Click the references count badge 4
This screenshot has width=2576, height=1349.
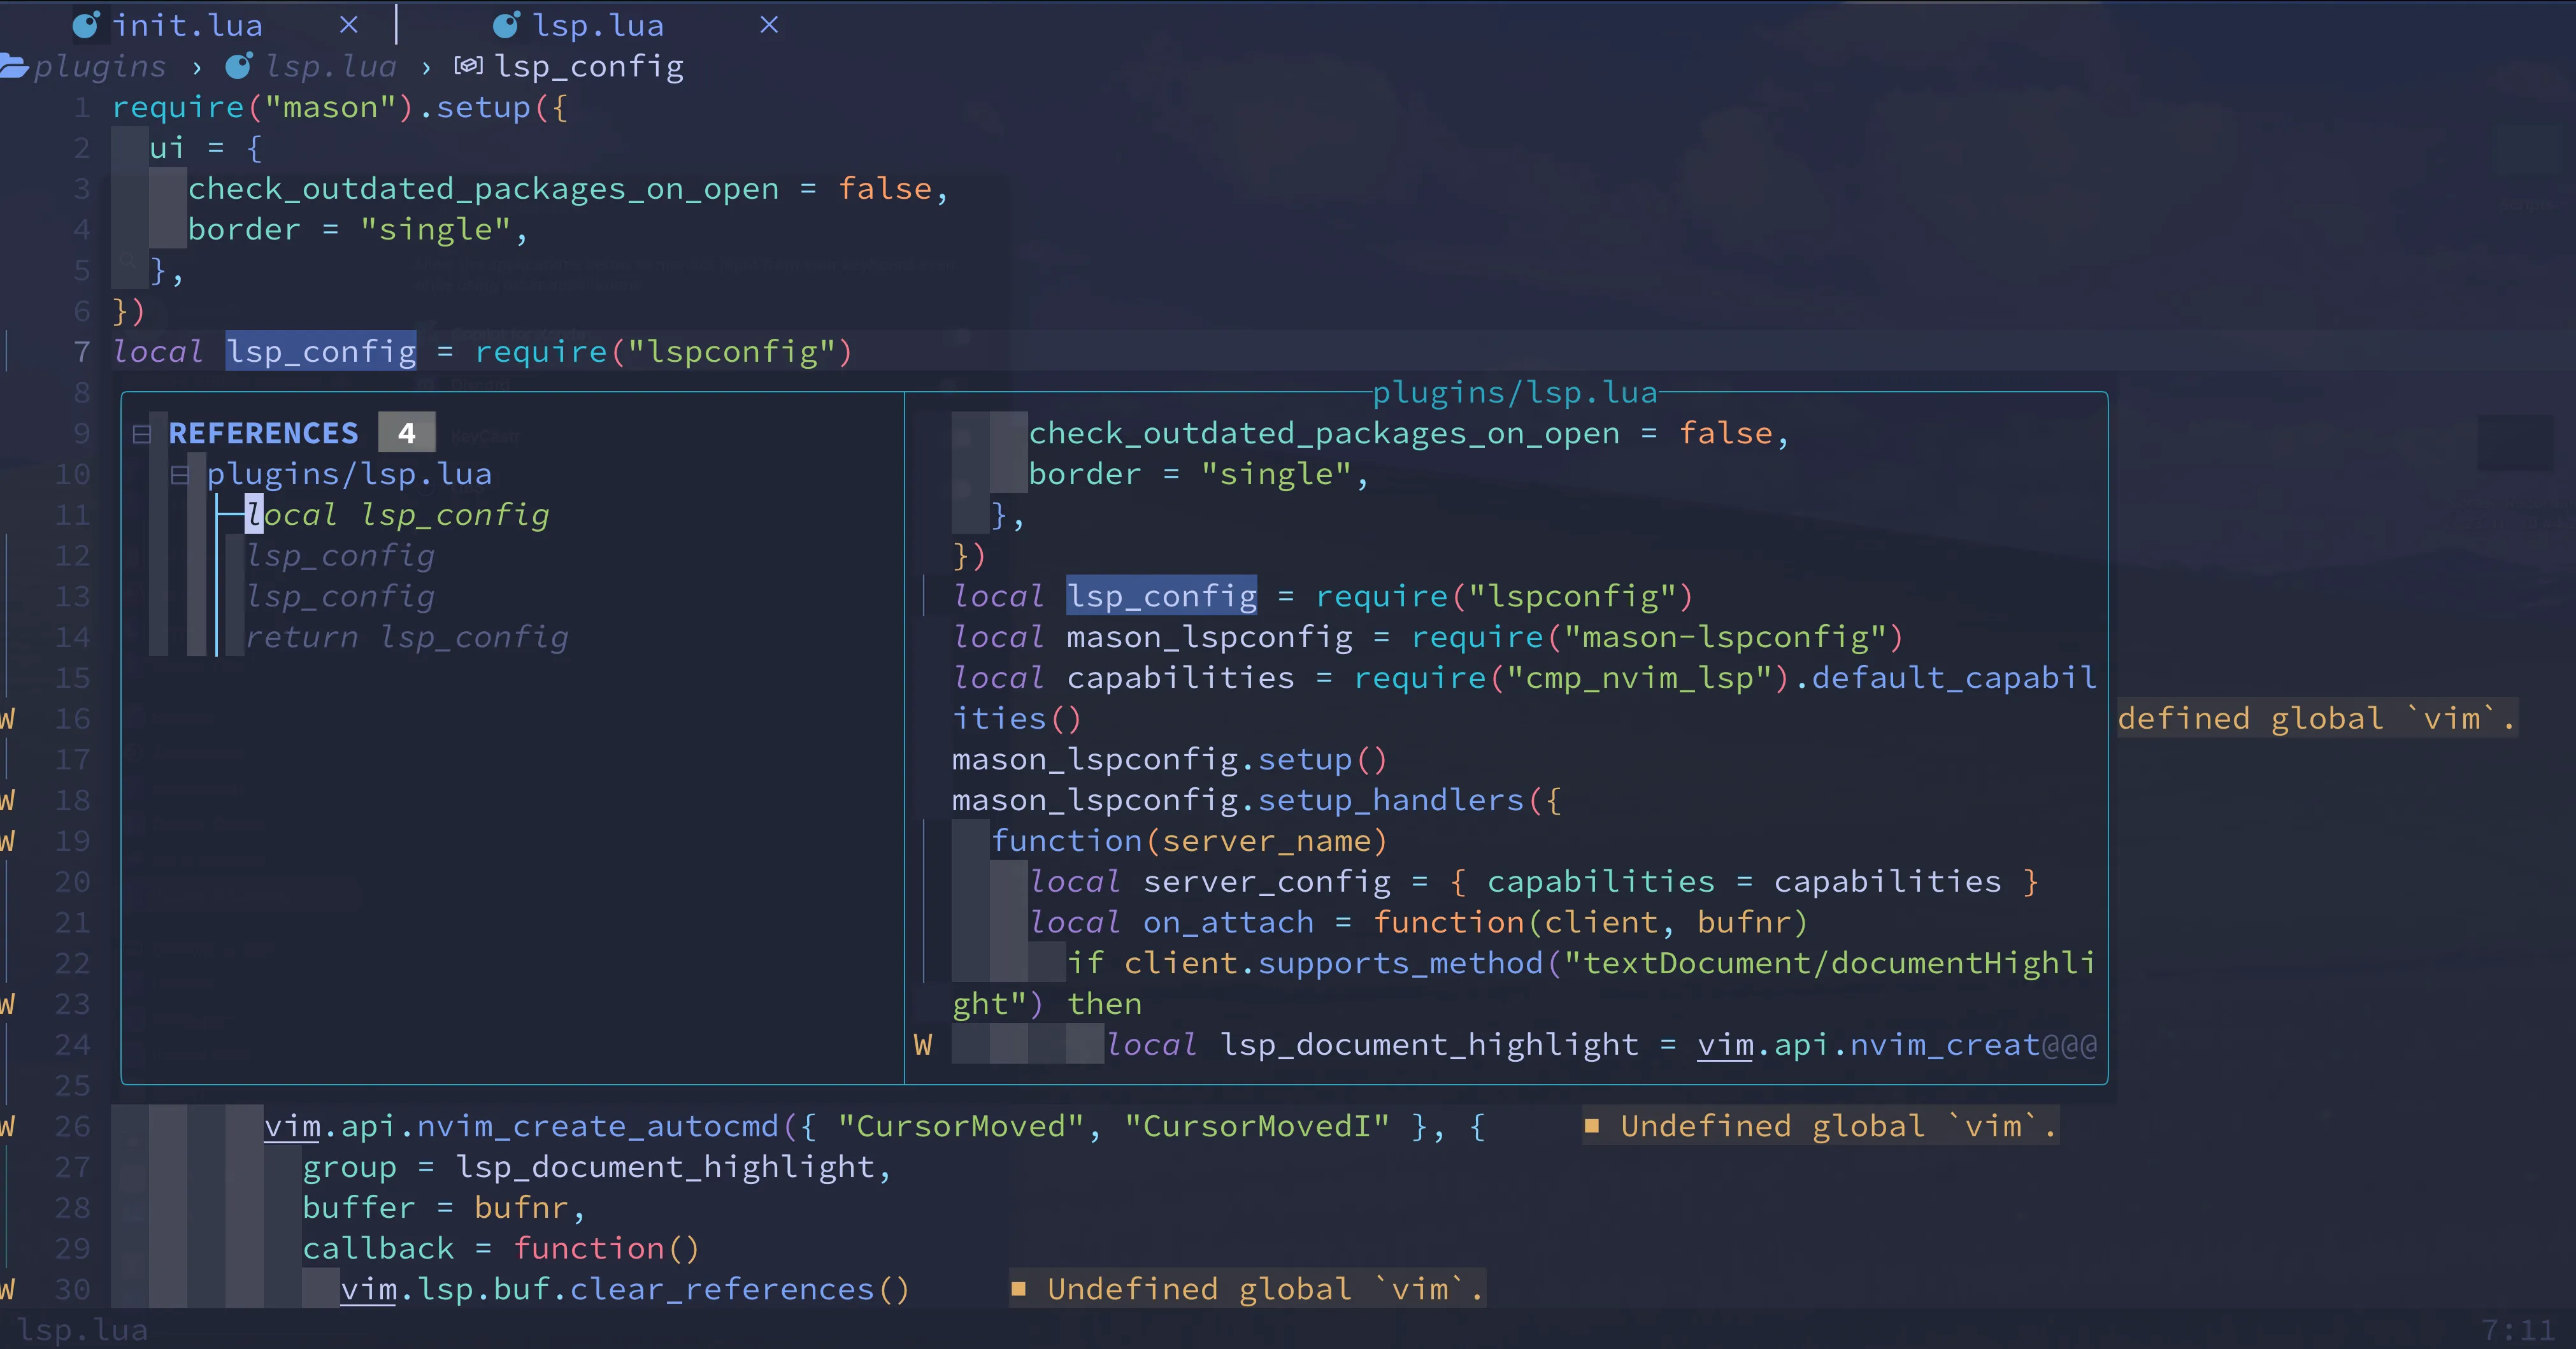click(x=406, y=433)
